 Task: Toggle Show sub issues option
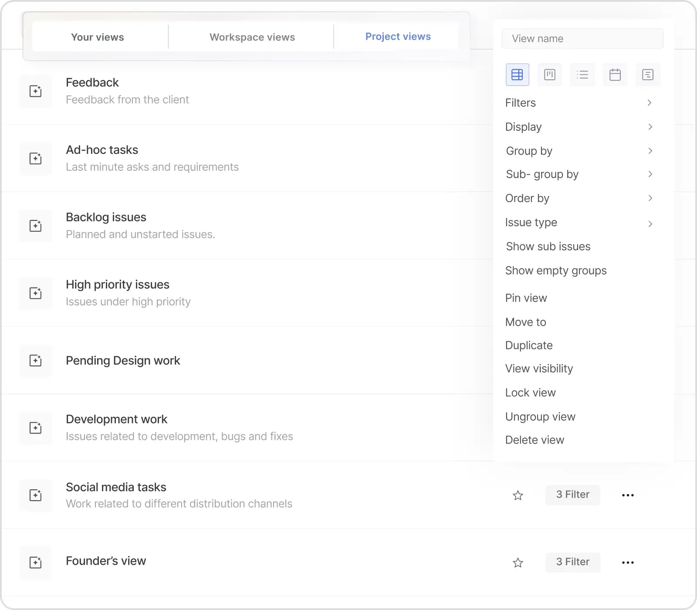pos(548,247)
